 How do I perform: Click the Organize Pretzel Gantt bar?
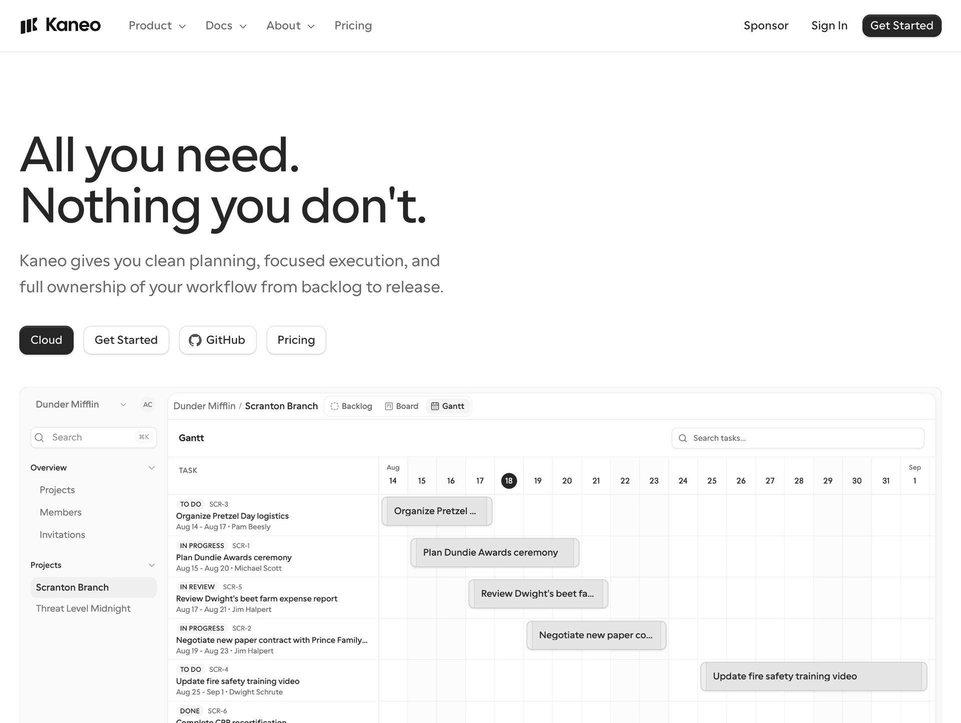(437, 511)
